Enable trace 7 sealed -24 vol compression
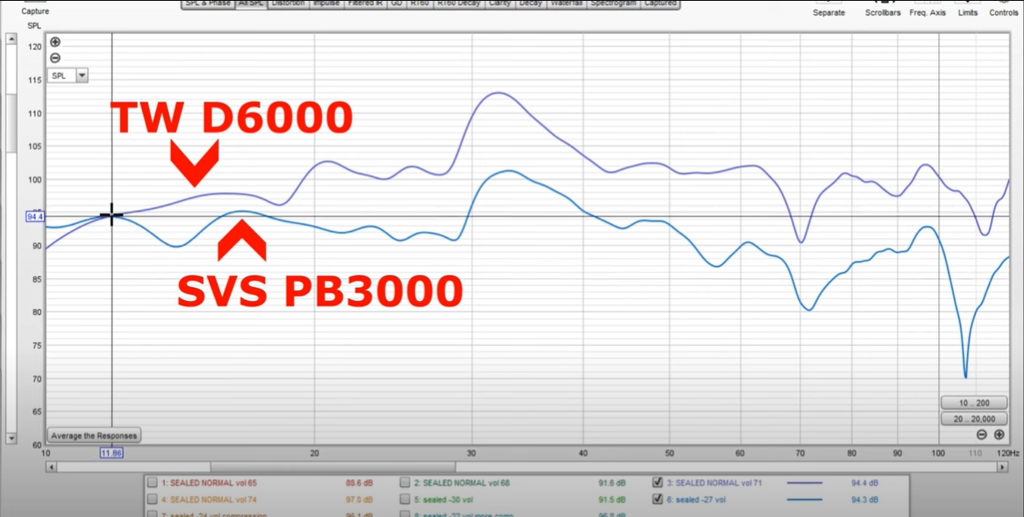Image resolution: width=1024 pixels, height=517 pixels. tap(152, 514)
